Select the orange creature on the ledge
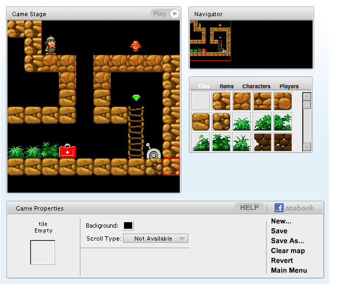The width and height of the screenshot is (339, 295). [x=135, y=46]
